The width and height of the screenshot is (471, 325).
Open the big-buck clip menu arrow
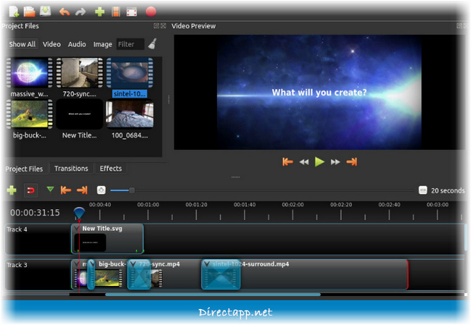[92, 264]
